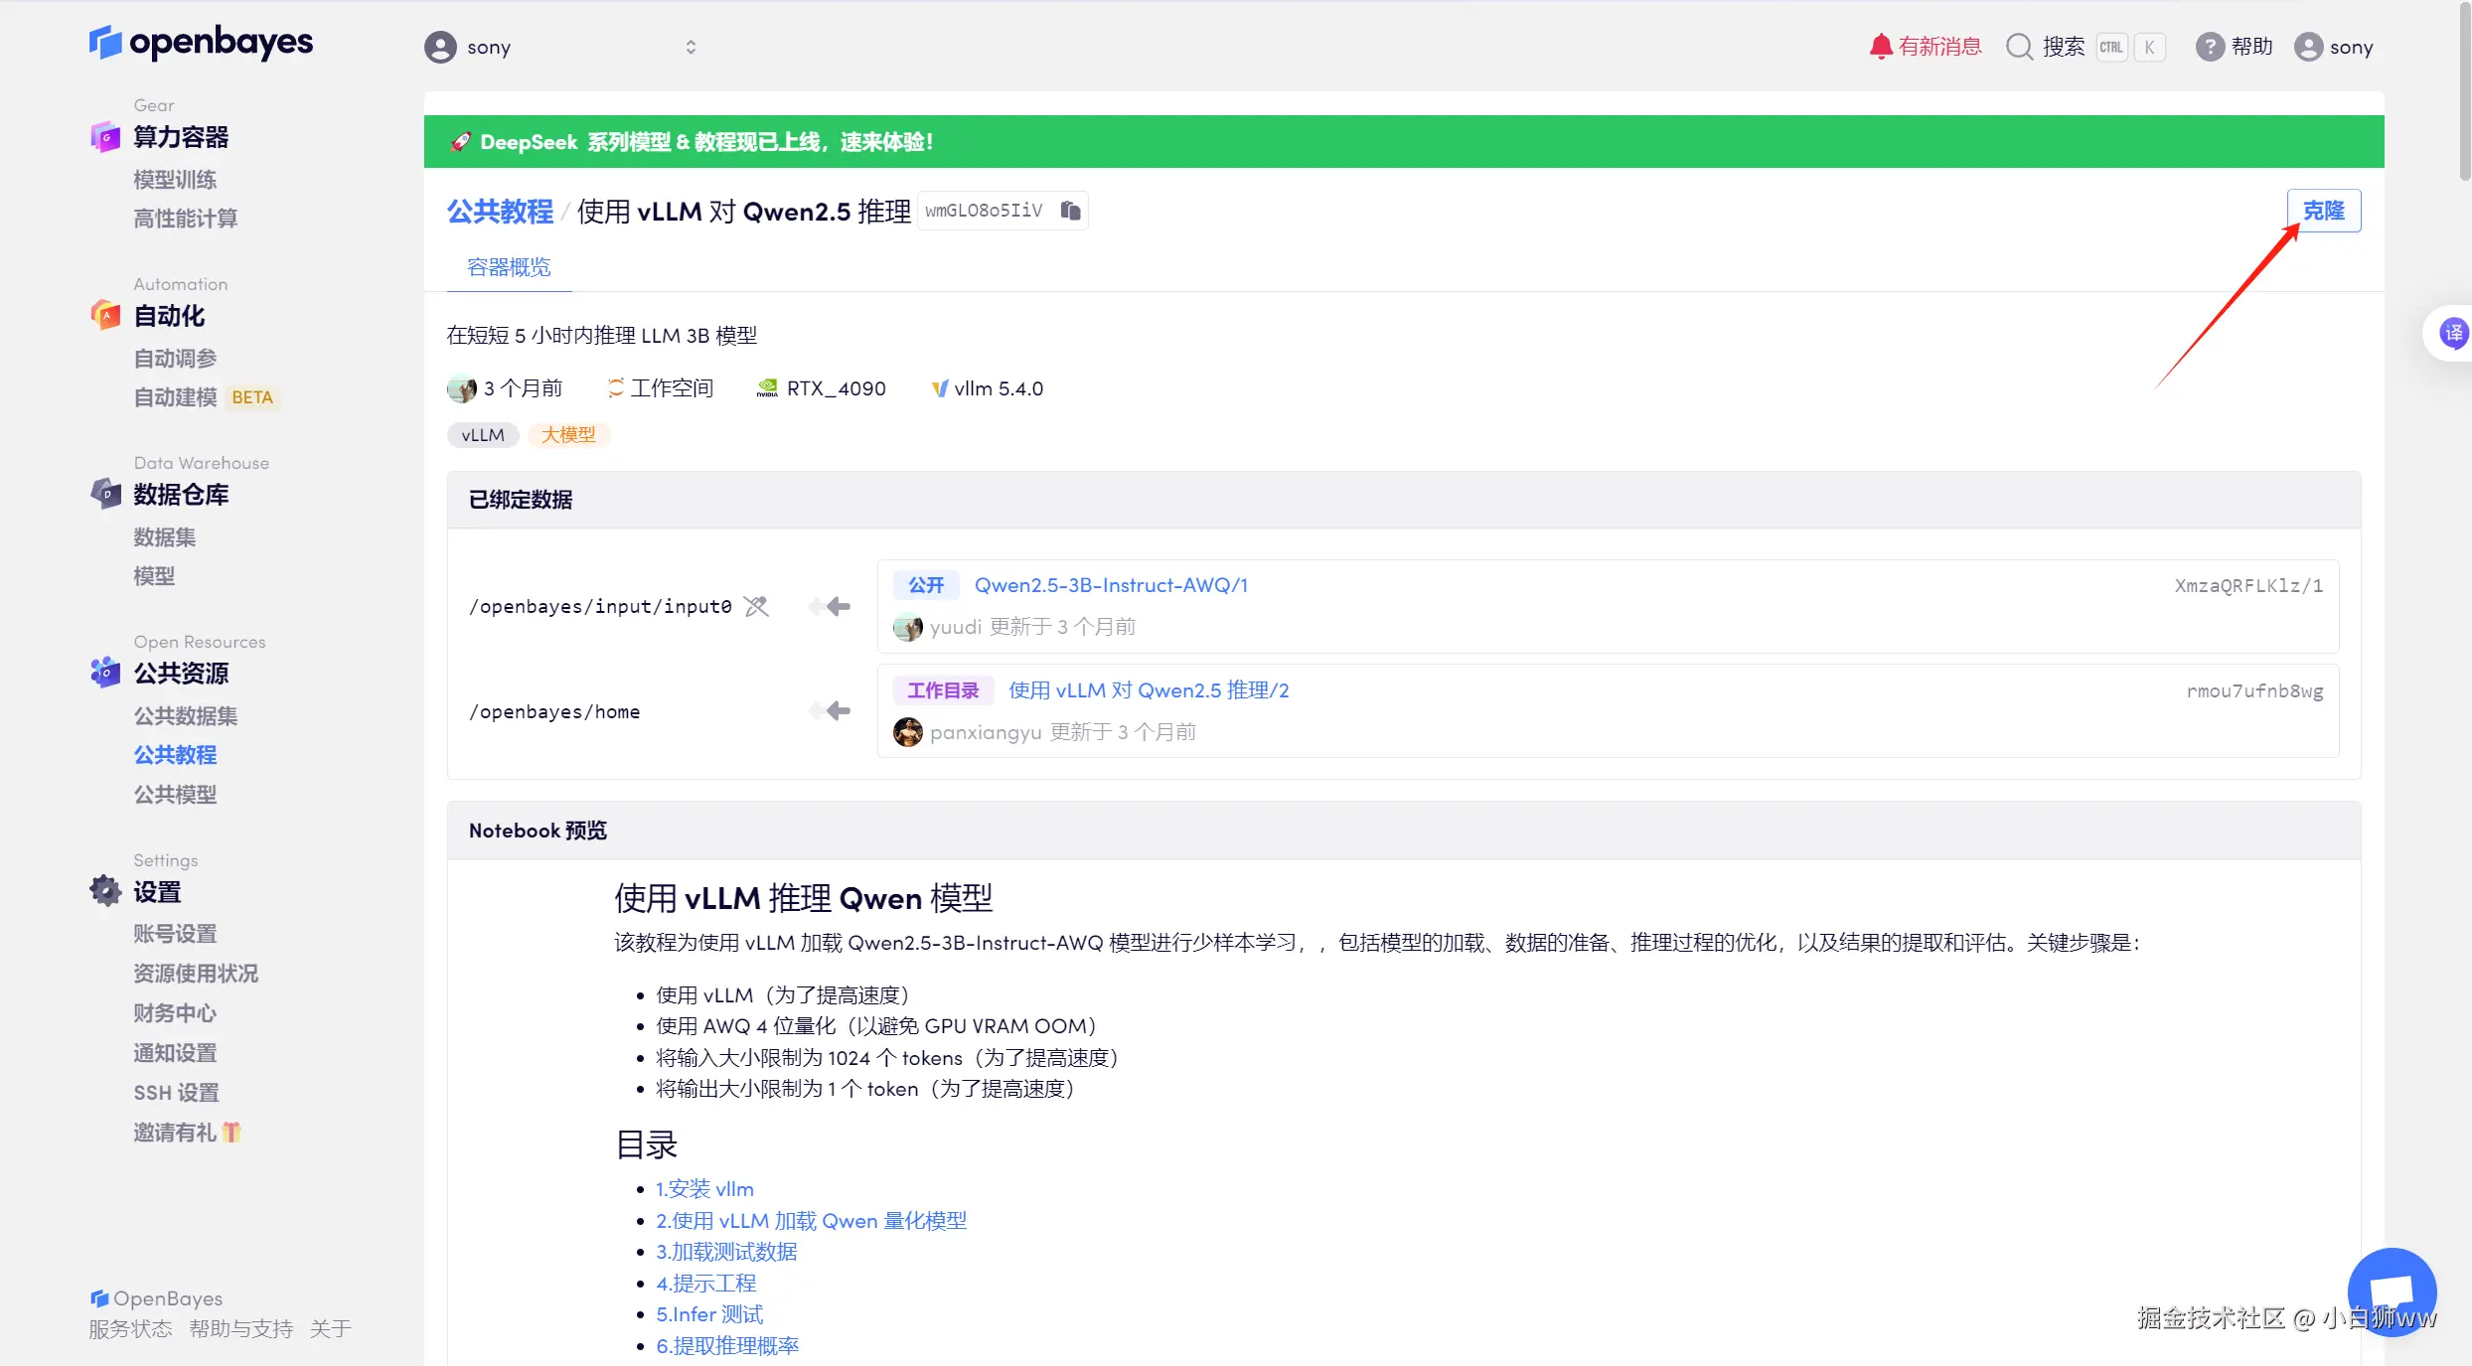Click the floating translate widget icon
2472x1366 pixels.
point(2453,334)
